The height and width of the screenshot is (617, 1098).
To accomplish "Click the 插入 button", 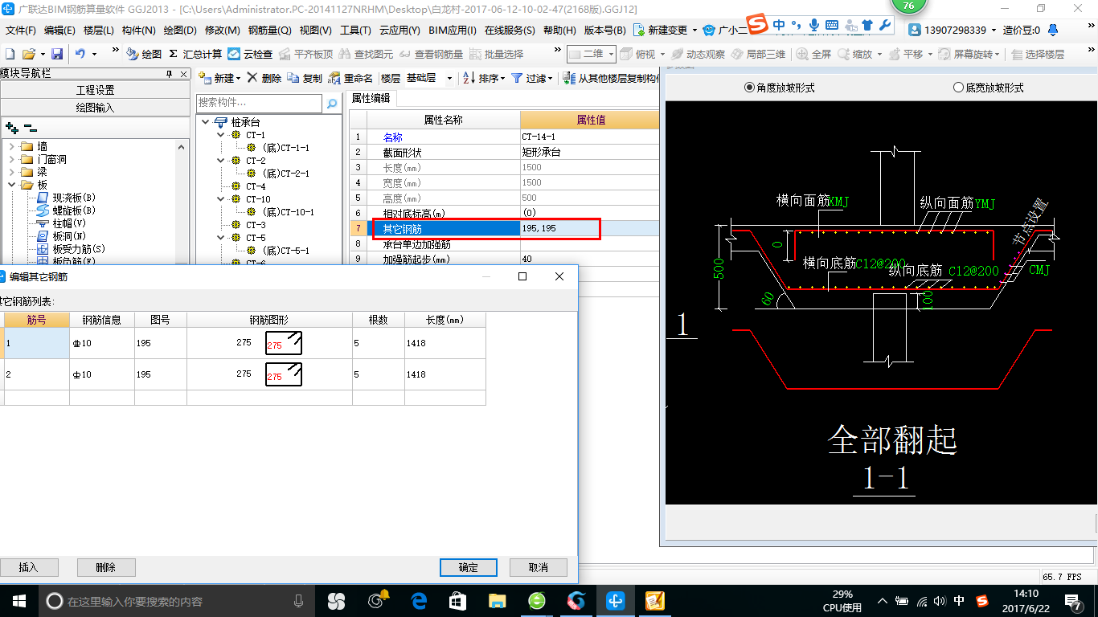I will click(x=27, y=567).
